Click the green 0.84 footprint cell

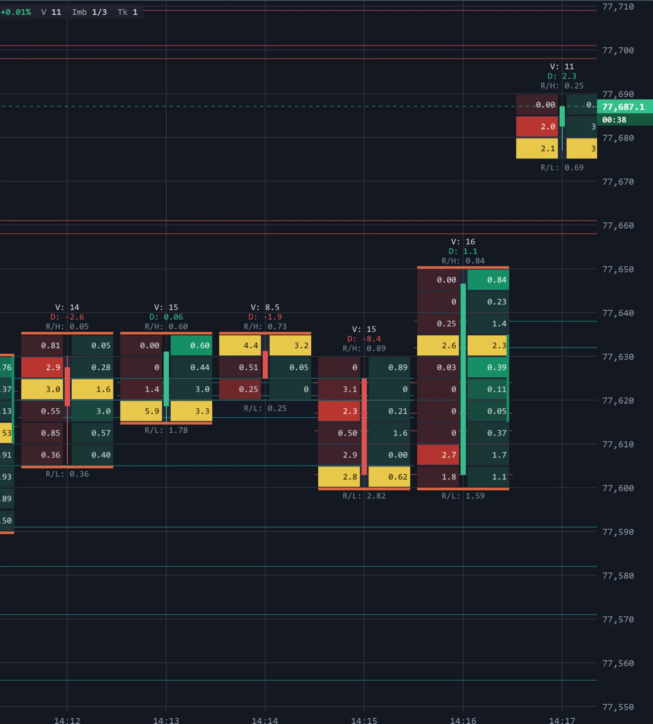coord(488,280)
